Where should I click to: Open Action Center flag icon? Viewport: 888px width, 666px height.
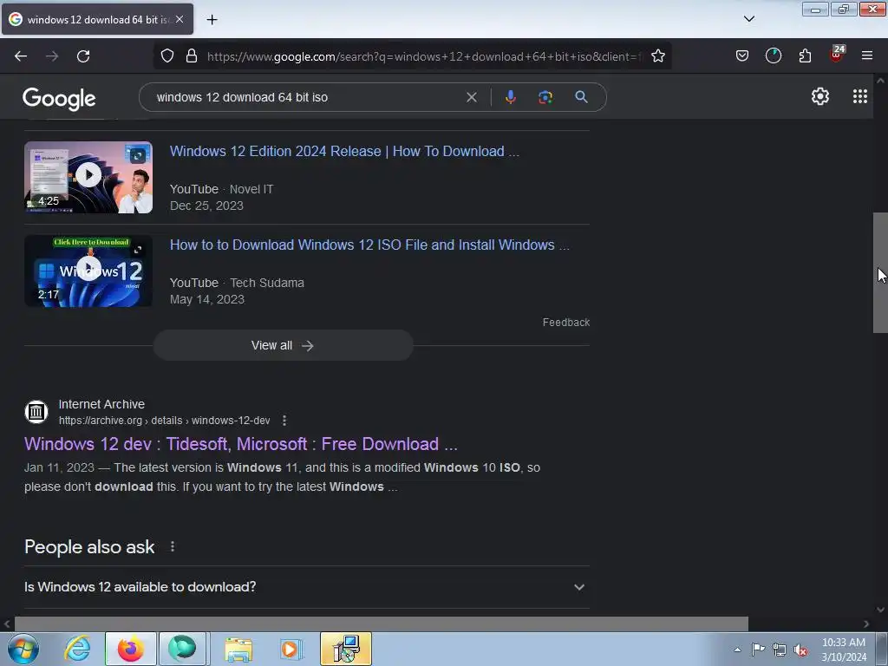pyautogui.click(x=758, y=650)
